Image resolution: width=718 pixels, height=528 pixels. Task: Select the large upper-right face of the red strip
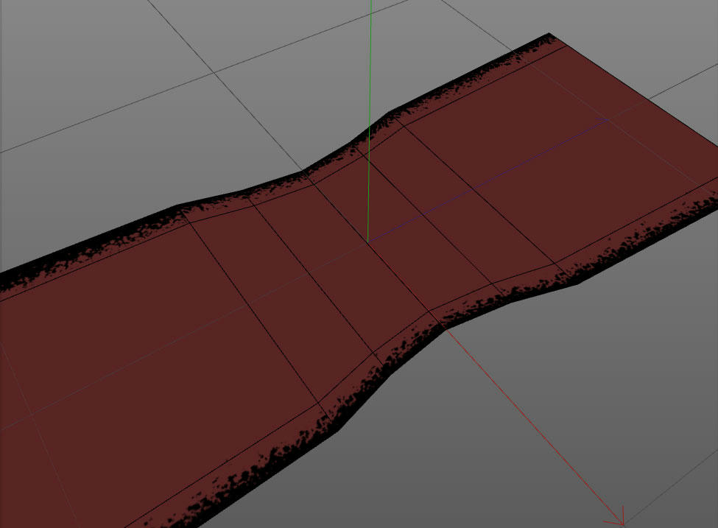click(589, 169)
